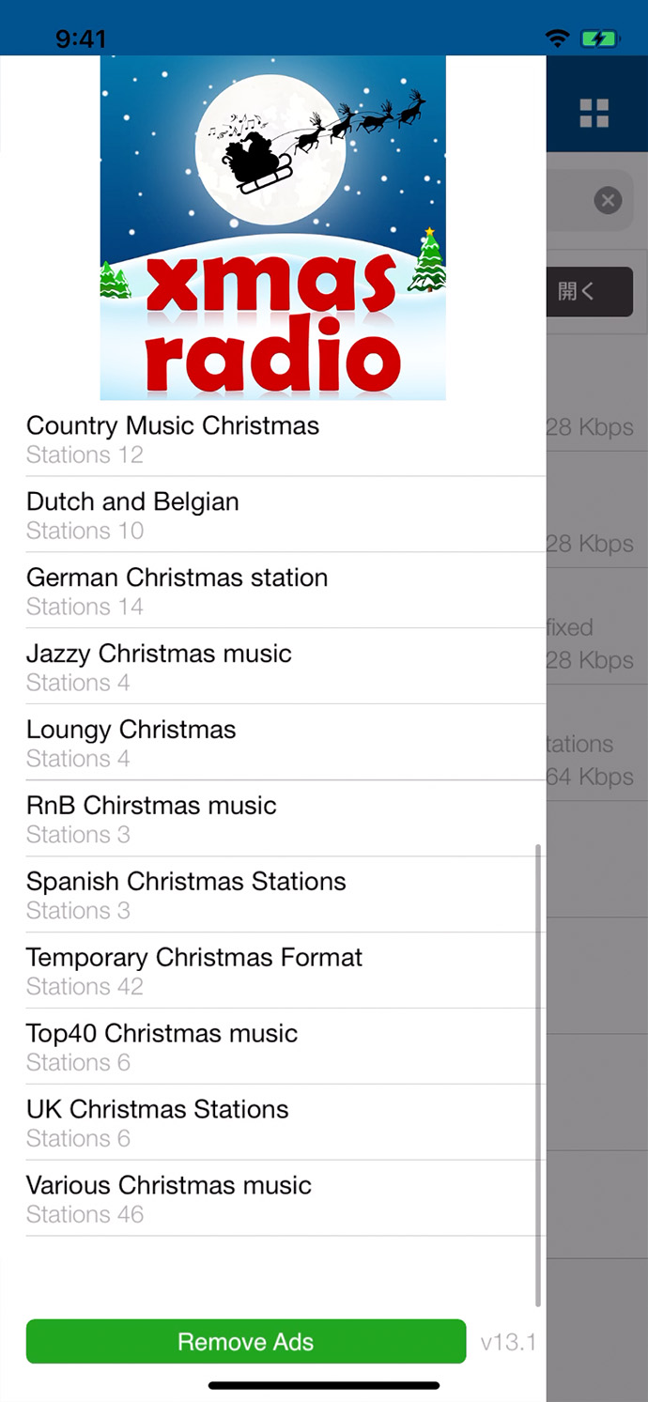This screenshot has width=648, height=1402.
Task: Tap the Wi-Fi status icon
Action: tap(558, 39)
